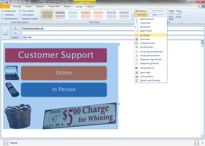Select the black light shading table style

(x=60, y=15)
